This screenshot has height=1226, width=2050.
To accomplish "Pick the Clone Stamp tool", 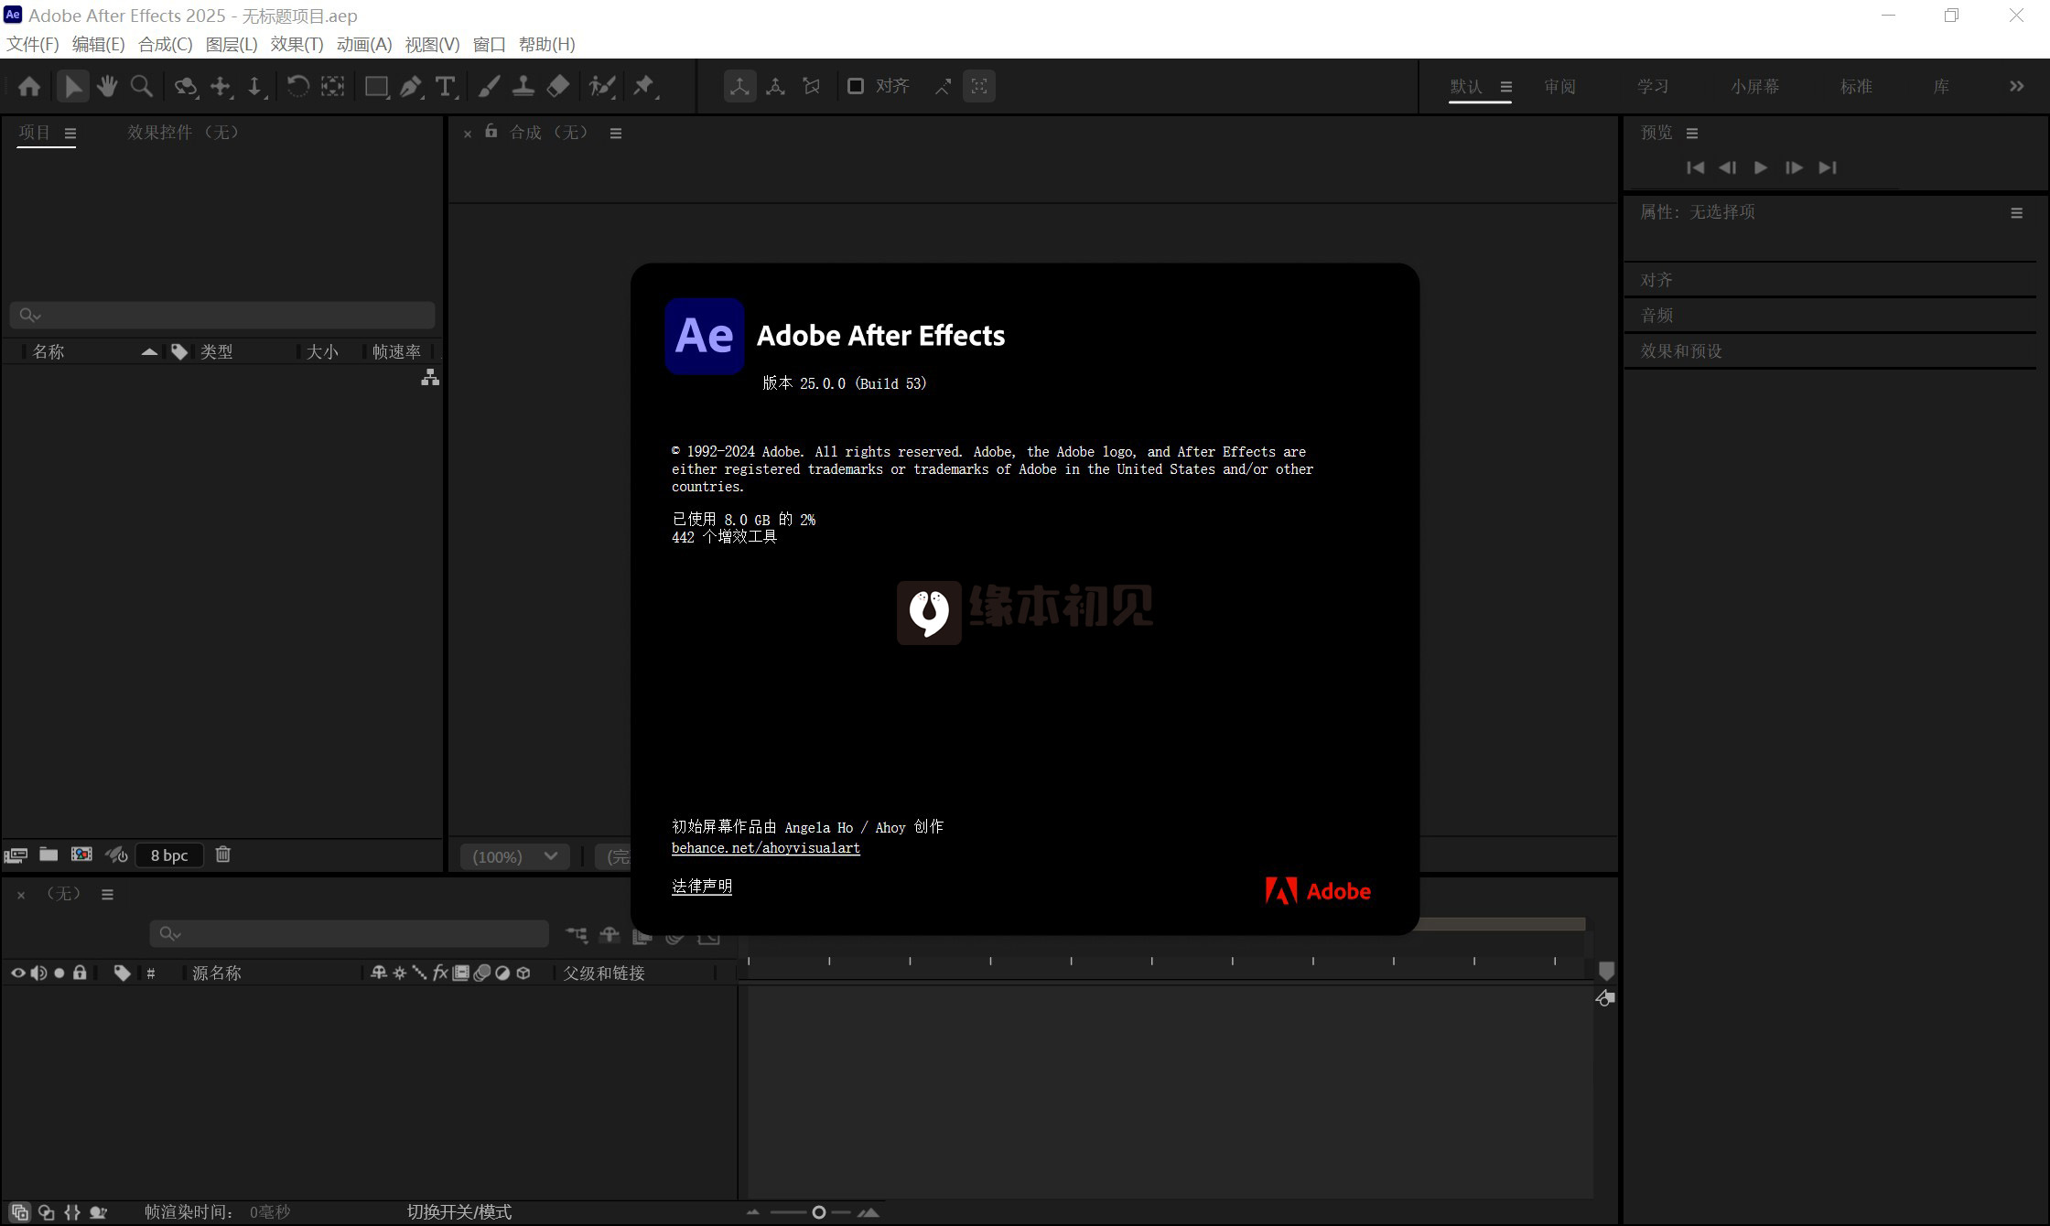I will pos(523,86).
